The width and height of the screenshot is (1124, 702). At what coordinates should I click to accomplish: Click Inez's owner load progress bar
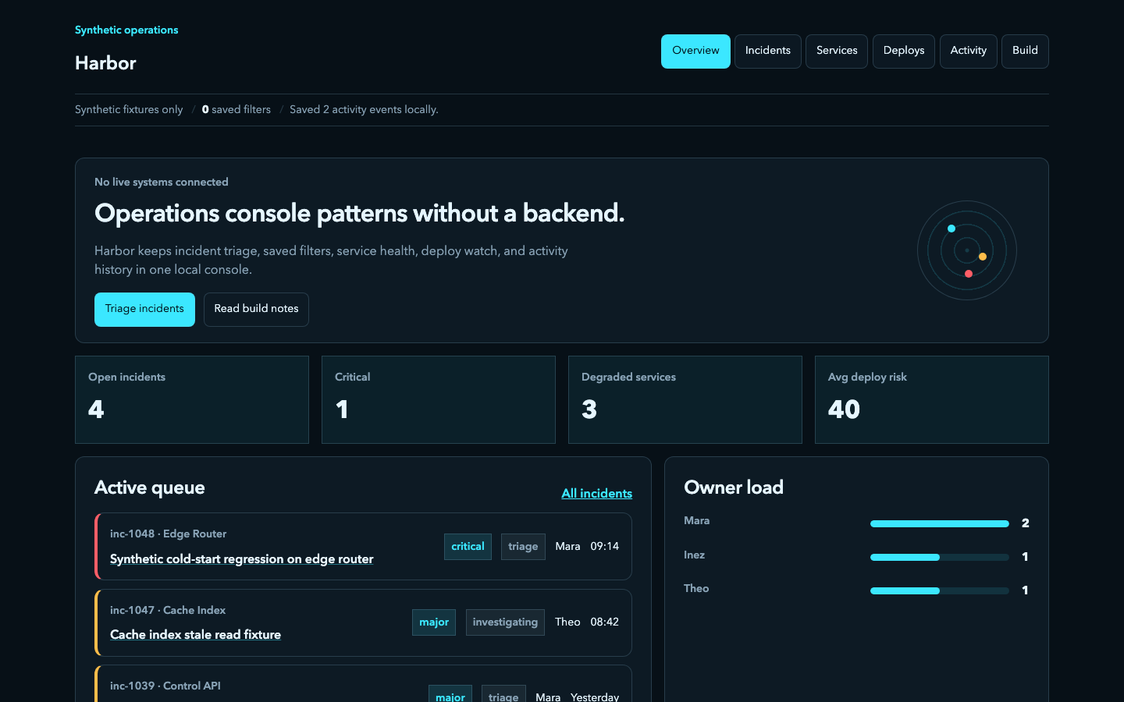[940, 557]
